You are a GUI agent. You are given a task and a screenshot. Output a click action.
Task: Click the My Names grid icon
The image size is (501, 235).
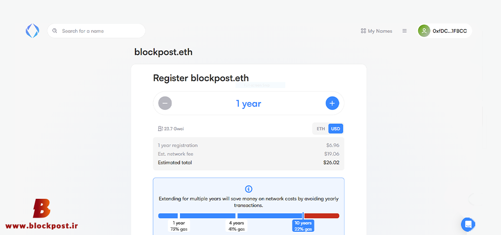pyautogui.click(x=363, y=31)
